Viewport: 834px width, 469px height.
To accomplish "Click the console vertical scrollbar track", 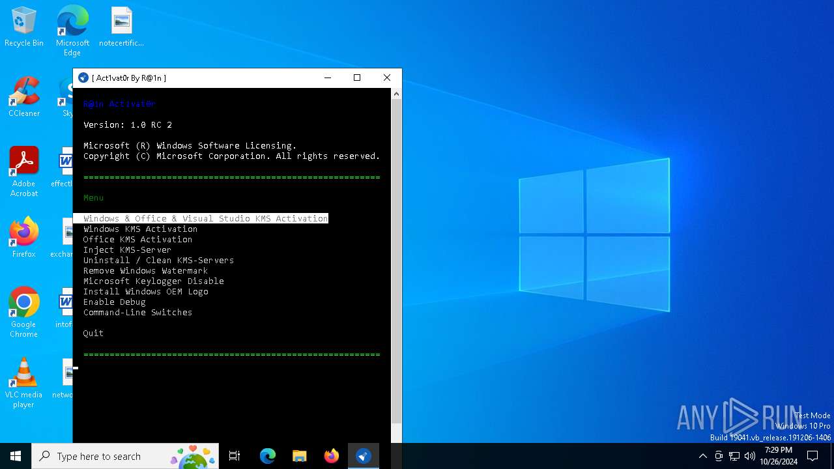I will tap(396, 261).
